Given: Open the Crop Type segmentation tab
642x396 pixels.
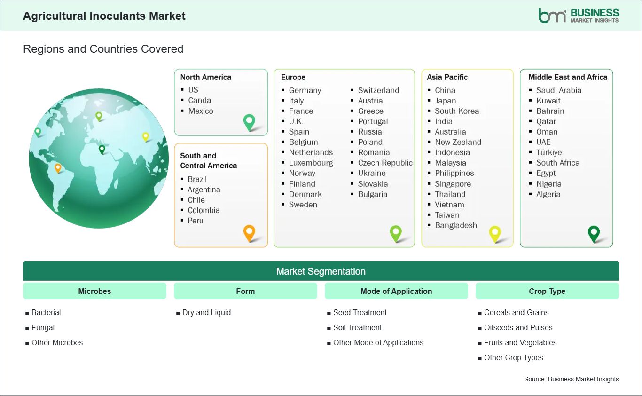Looking at the screenshot, I should [547, 291].
